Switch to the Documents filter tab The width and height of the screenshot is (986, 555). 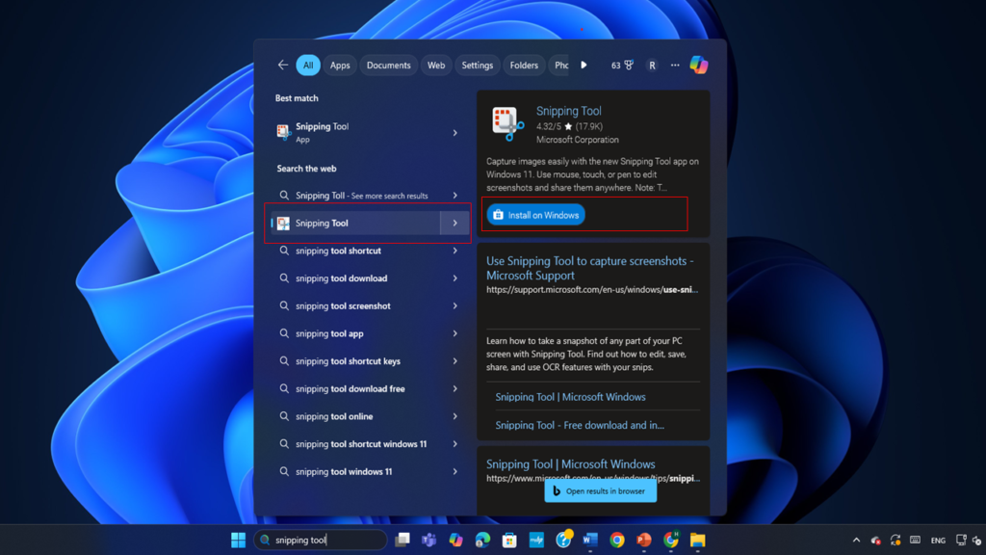click(x=389, y=66)
